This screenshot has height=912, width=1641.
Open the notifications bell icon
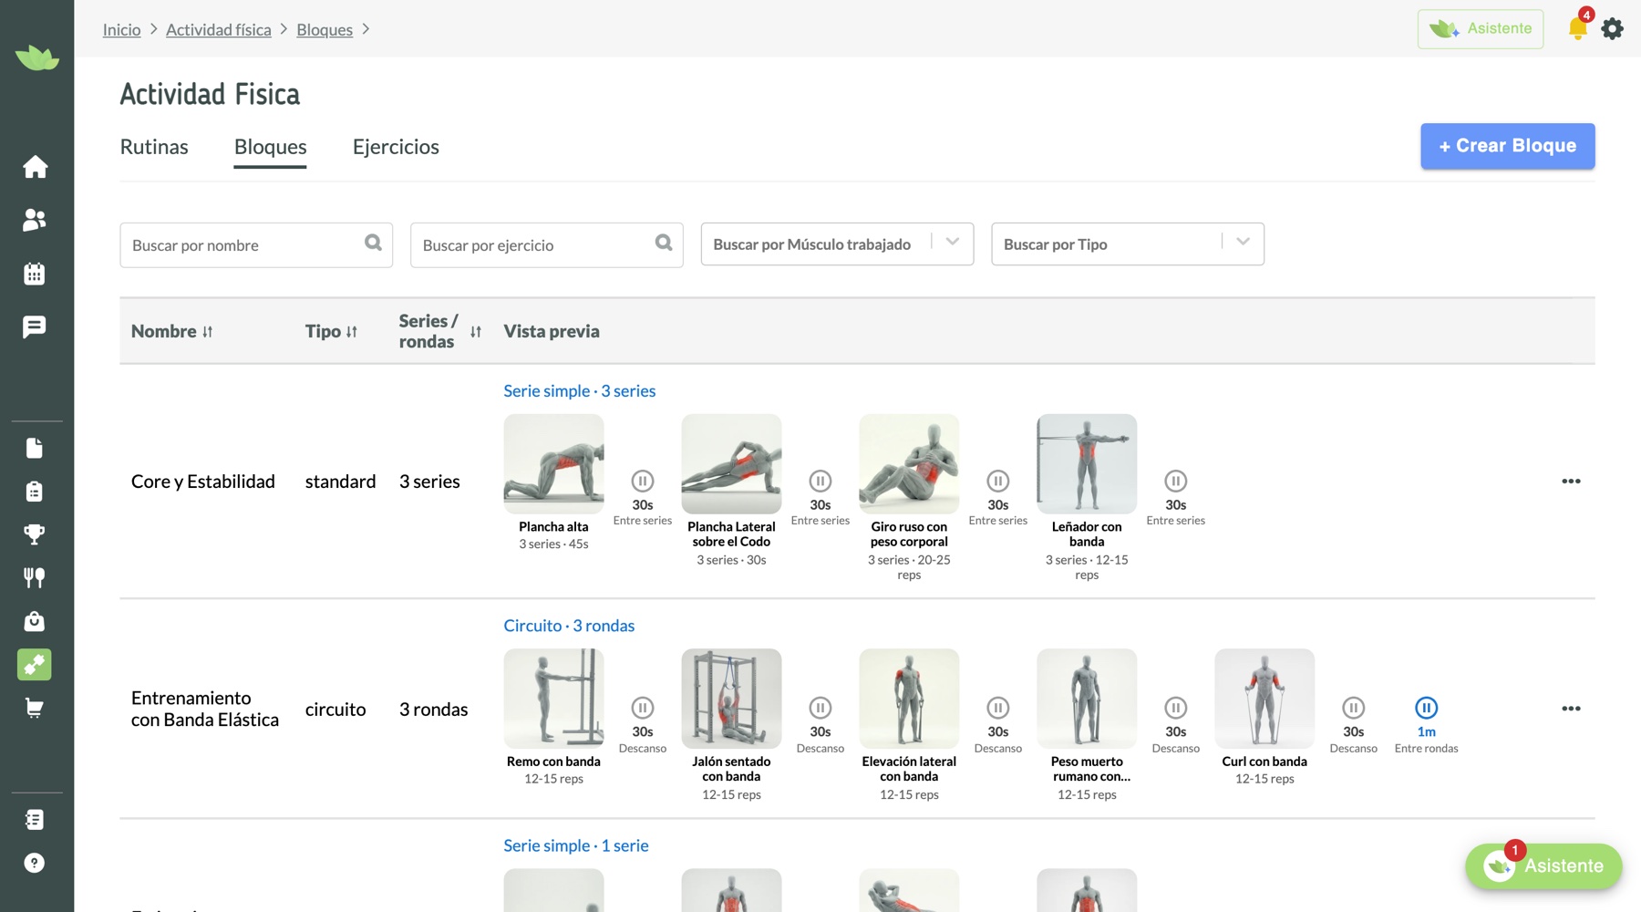pos(1578,28)
